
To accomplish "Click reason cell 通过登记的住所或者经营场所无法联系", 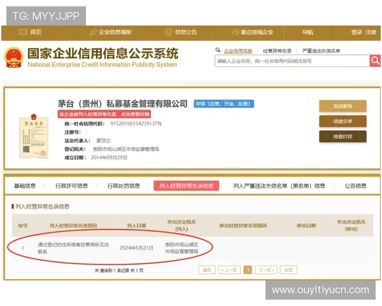I will coord(73,248).
